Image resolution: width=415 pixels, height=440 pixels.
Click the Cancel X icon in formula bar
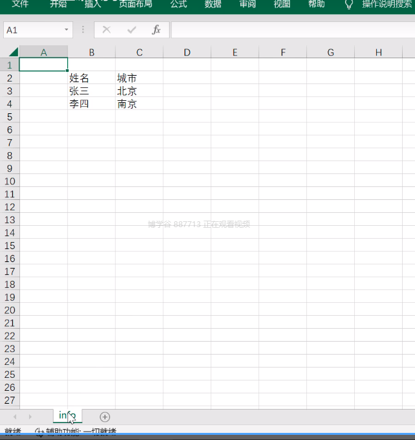coord(106,30)
